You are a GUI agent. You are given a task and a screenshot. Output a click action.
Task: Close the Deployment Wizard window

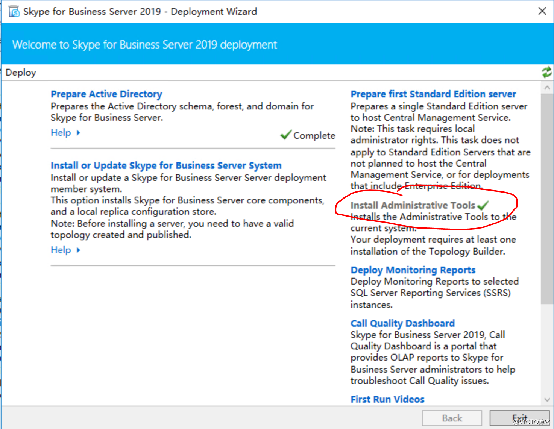pos(542,11)
